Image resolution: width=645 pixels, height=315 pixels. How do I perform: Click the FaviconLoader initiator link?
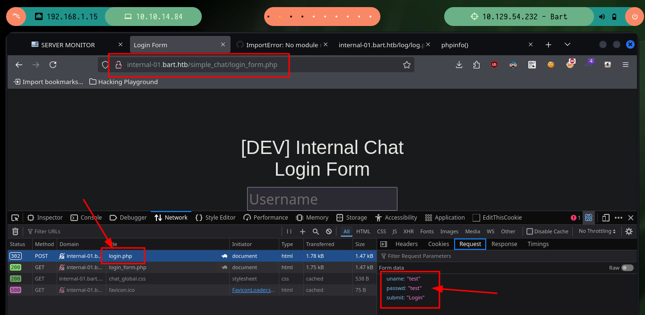click(x=253, y=290)
